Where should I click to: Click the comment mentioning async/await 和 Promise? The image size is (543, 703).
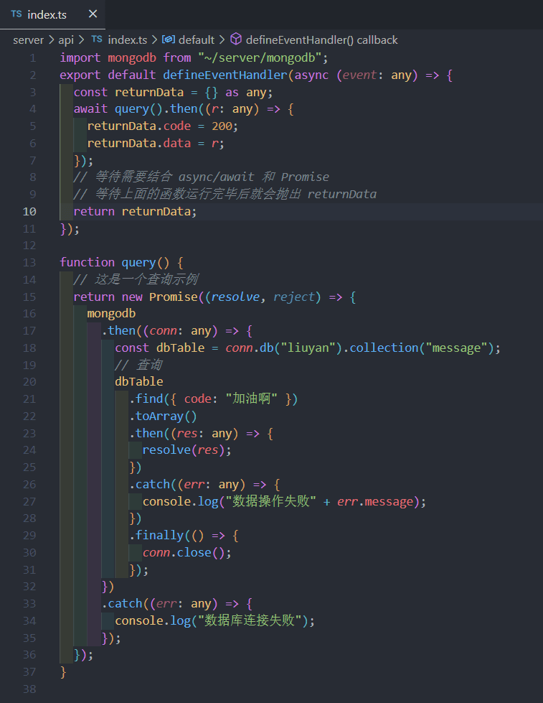[201, 177]
